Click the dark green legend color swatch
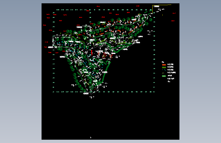Image resolution: width=221 pixels, height=143 pixels. pos(164,67)
